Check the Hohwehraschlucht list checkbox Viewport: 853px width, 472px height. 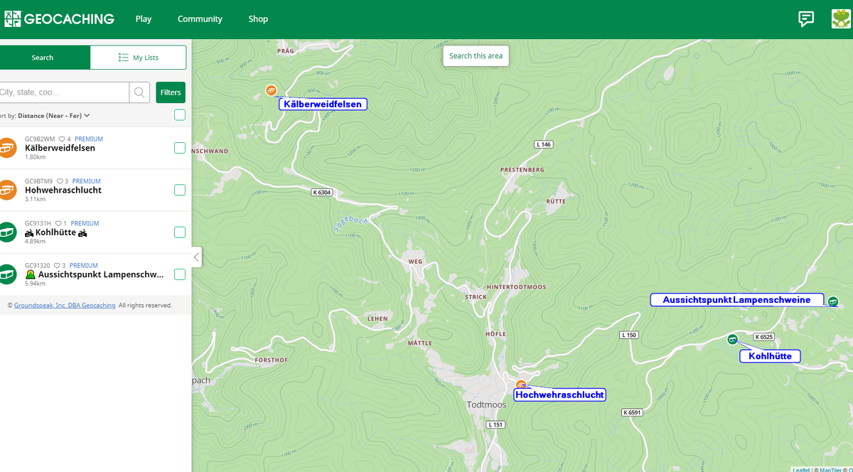pyautogui.click(x=180, y=190)
